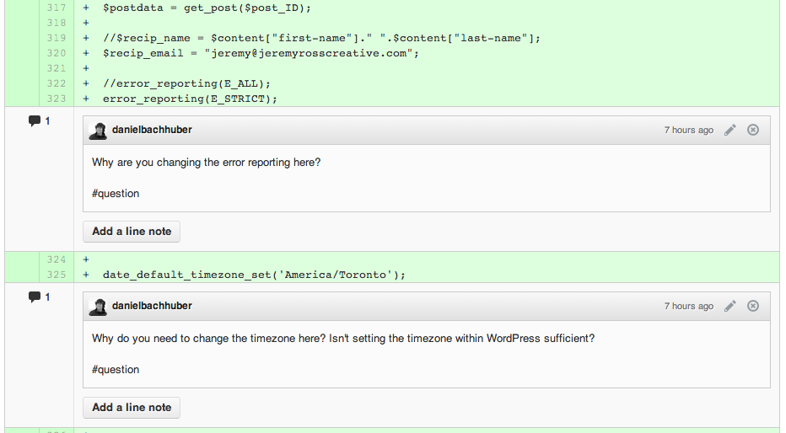Screen dimensions: 786x433
Task: Click the get_post($post_ID) code line
Action: tap(207, 8)
